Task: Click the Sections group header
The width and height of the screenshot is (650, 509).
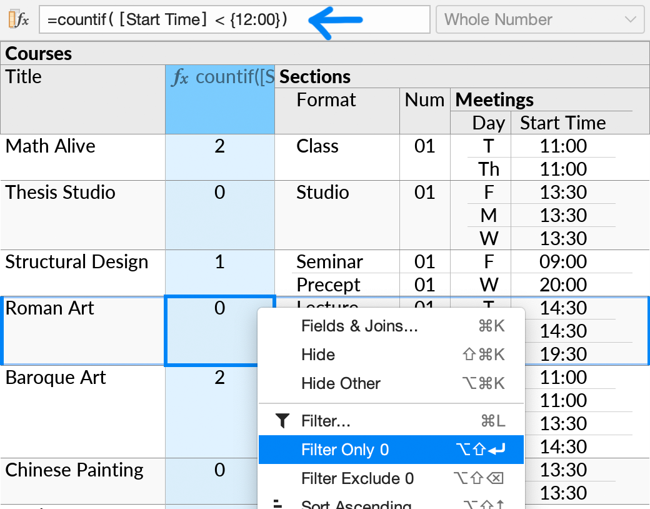Action: click(316, 76)
